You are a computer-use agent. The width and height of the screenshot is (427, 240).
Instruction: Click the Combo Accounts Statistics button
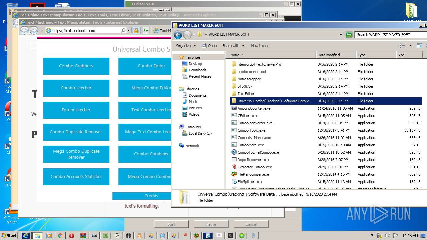pyautogui.click(x=76, y=177)
